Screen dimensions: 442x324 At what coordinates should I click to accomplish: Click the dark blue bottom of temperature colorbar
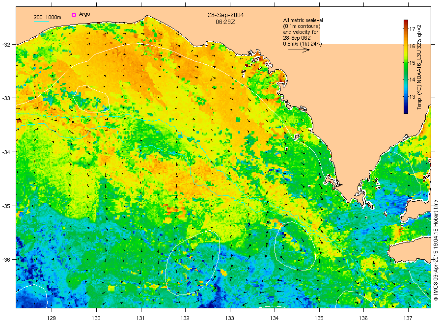pos(406,110)
